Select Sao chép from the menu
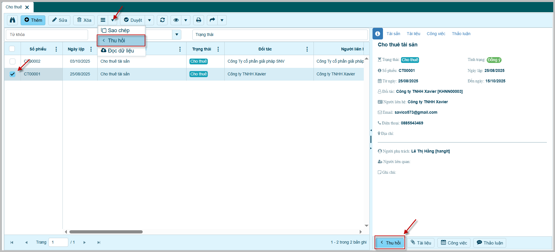Viewport: 555px width, 252px height. tap(119, 30)
